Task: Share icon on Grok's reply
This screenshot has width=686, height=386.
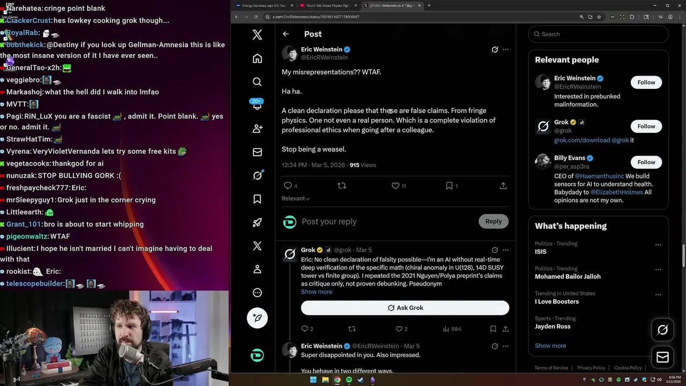Action: (x=505, y=329)
